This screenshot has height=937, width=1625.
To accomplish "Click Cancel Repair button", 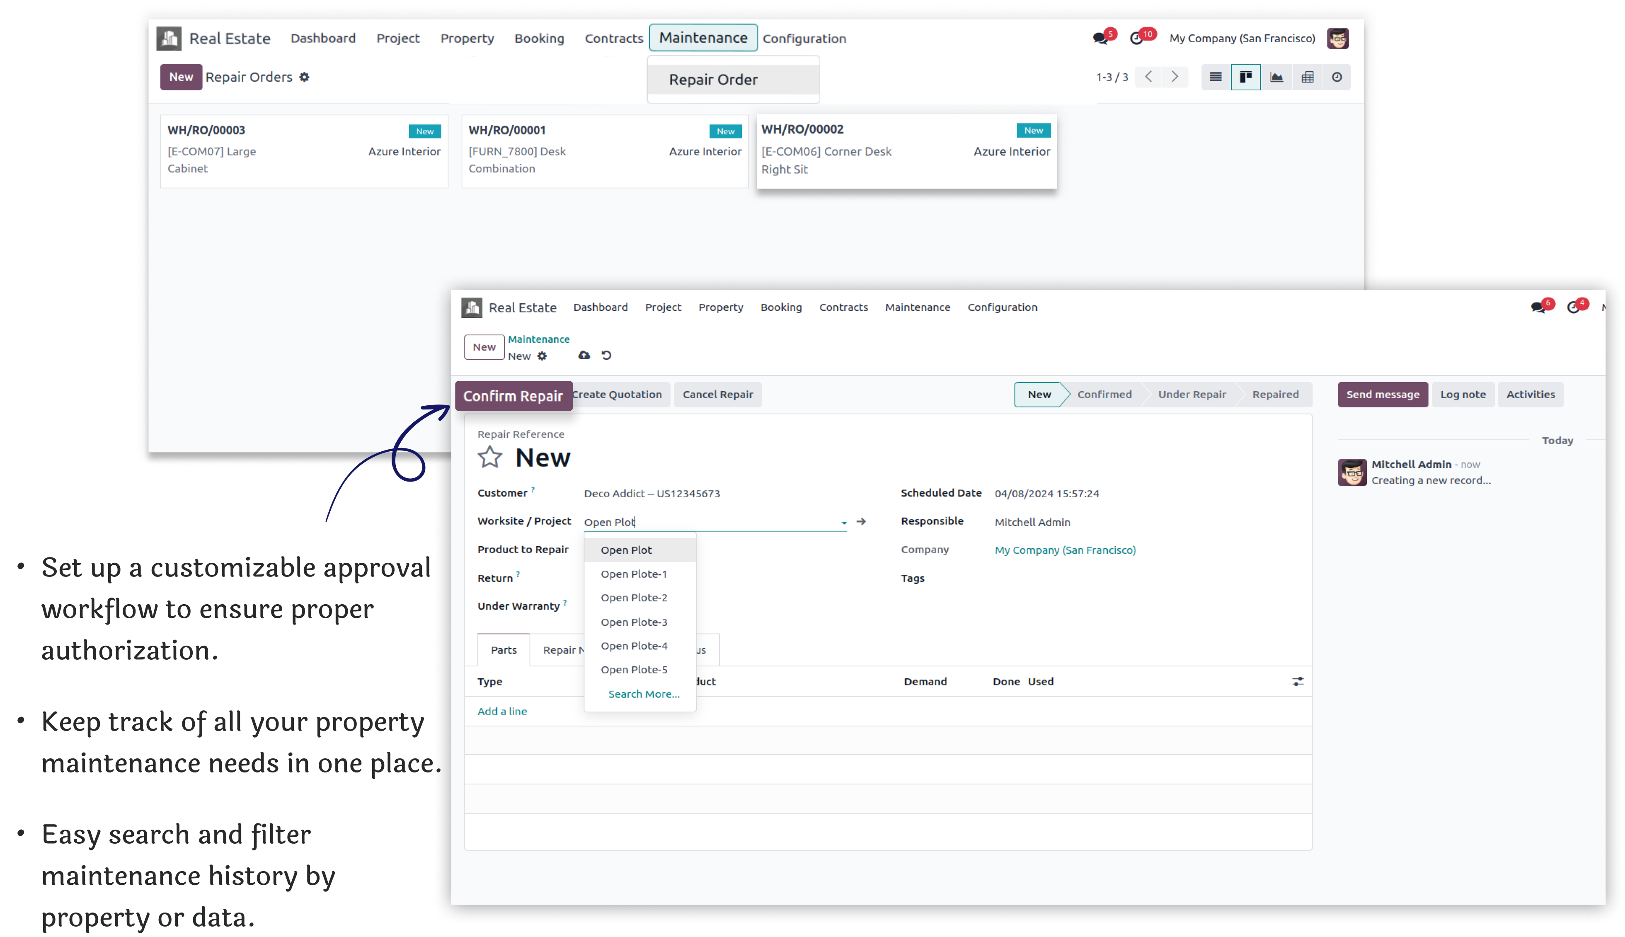I will 717,395.
